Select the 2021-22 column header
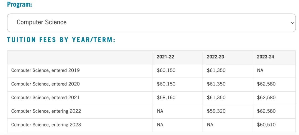This screenshot has height=135, width=299. pyautogui.click(x=165, y=57)
